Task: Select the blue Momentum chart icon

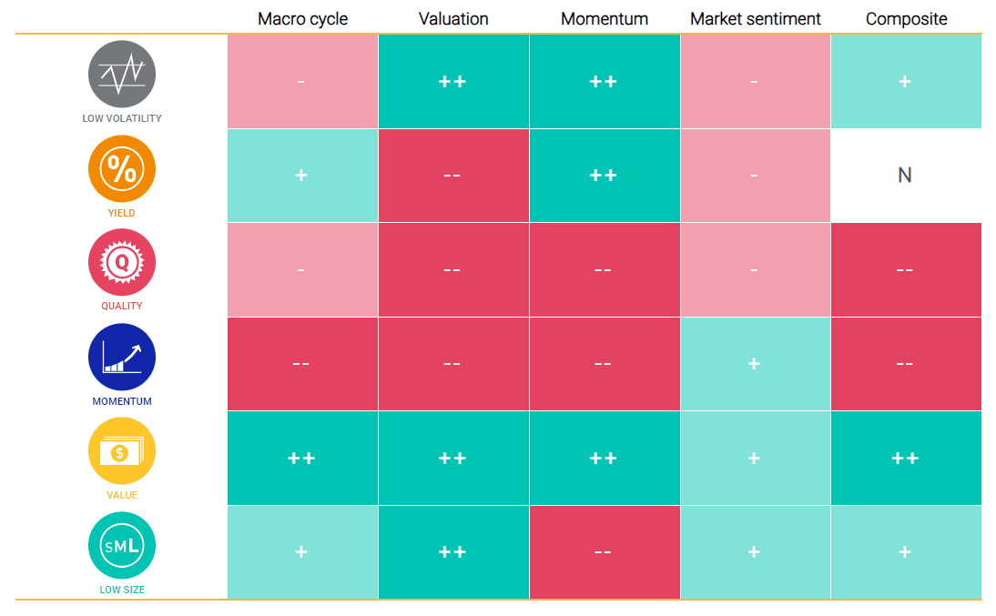Action: (122, 357)
